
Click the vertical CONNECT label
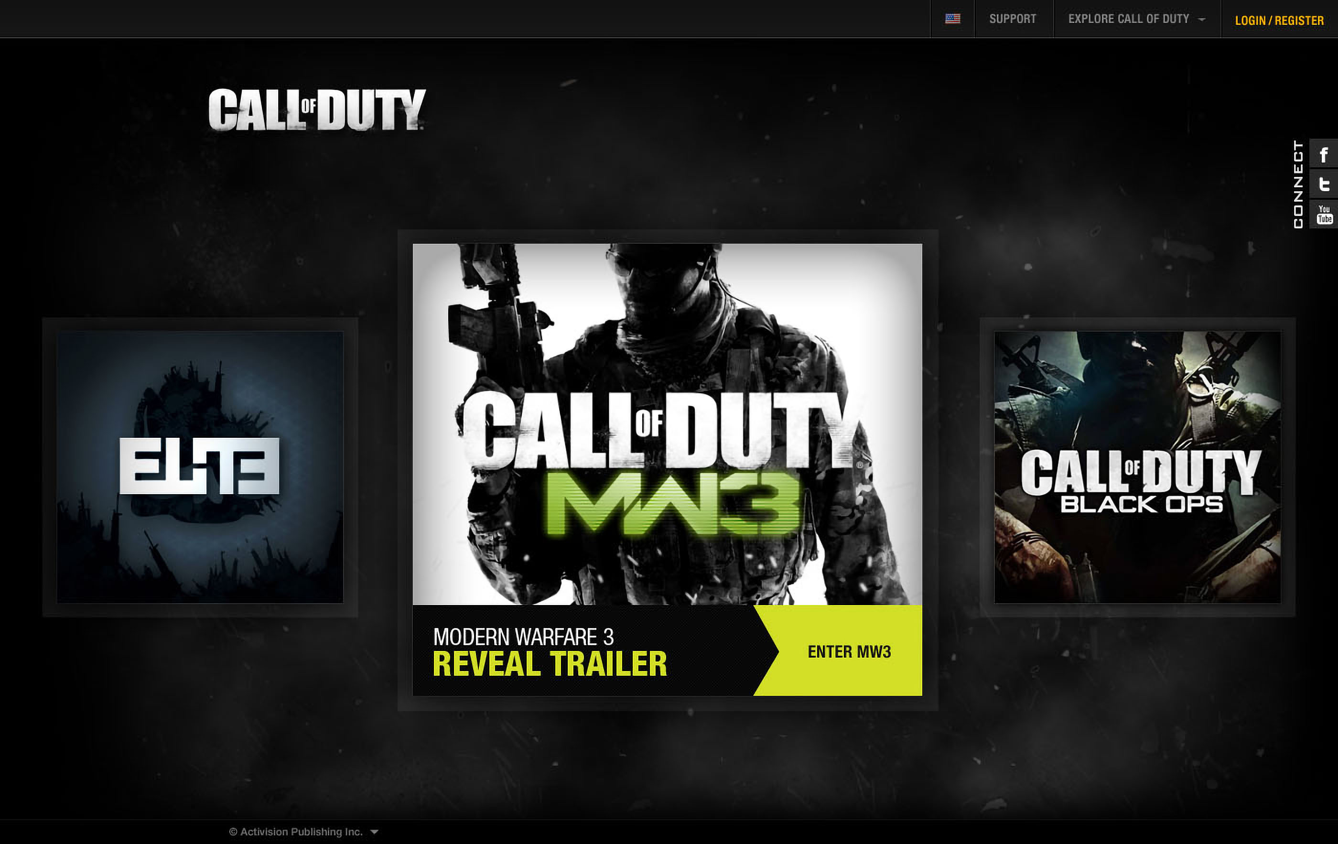[1298, 184]
